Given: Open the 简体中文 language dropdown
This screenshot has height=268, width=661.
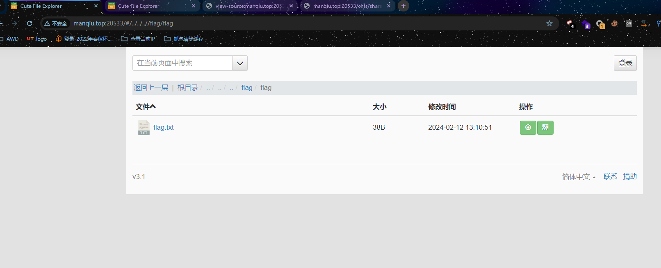Looking at the screenshot, I should tap(579, 177).
